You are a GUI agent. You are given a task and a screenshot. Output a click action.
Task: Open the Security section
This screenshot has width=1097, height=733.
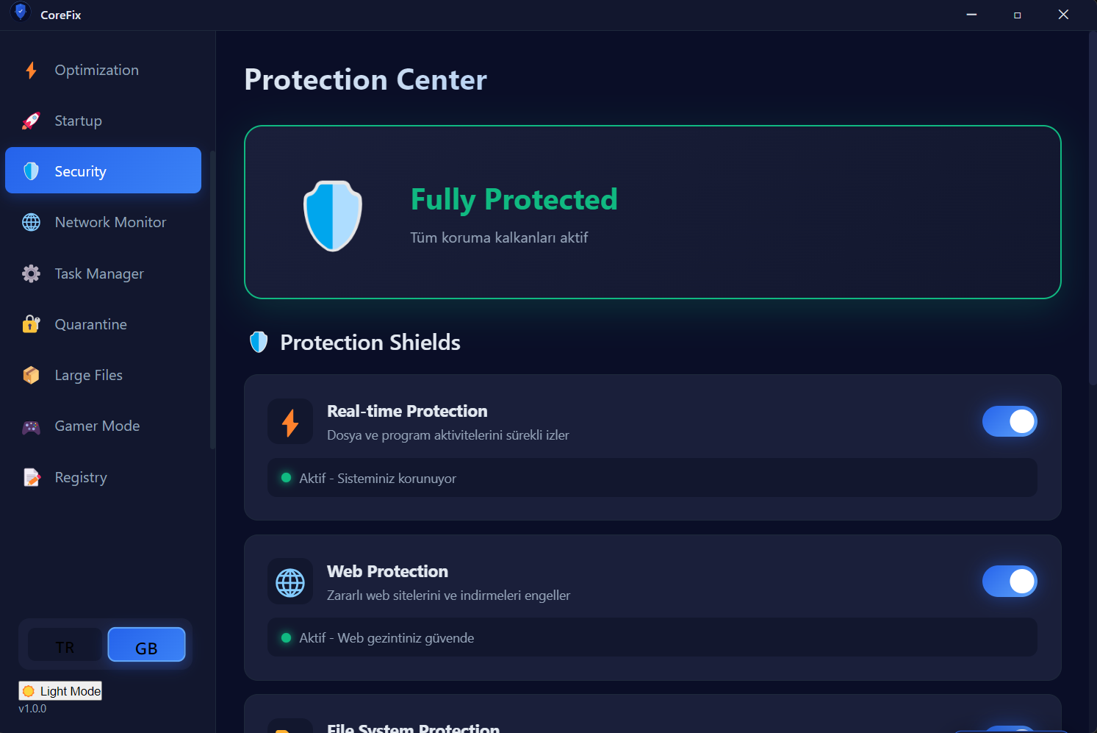tap(103, 171)
